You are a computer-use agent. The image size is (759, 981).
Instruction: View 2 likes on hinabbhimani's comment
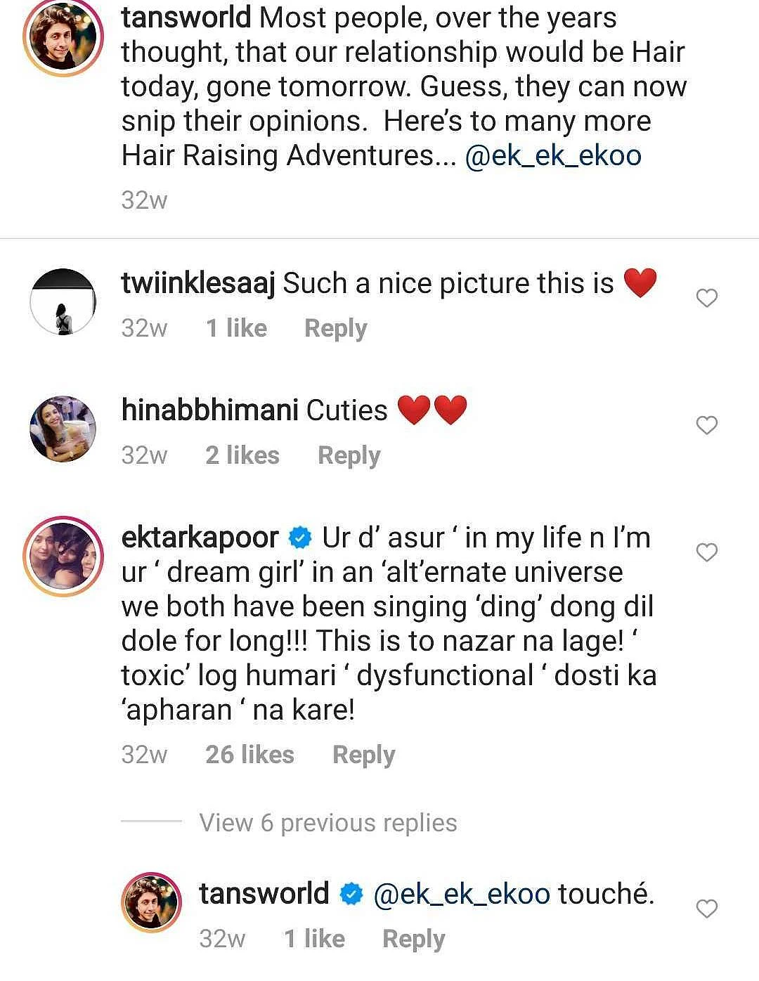click(x=242, y=455)
